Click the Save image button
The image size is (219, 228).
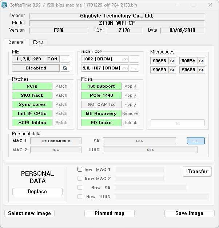[189, 213]
